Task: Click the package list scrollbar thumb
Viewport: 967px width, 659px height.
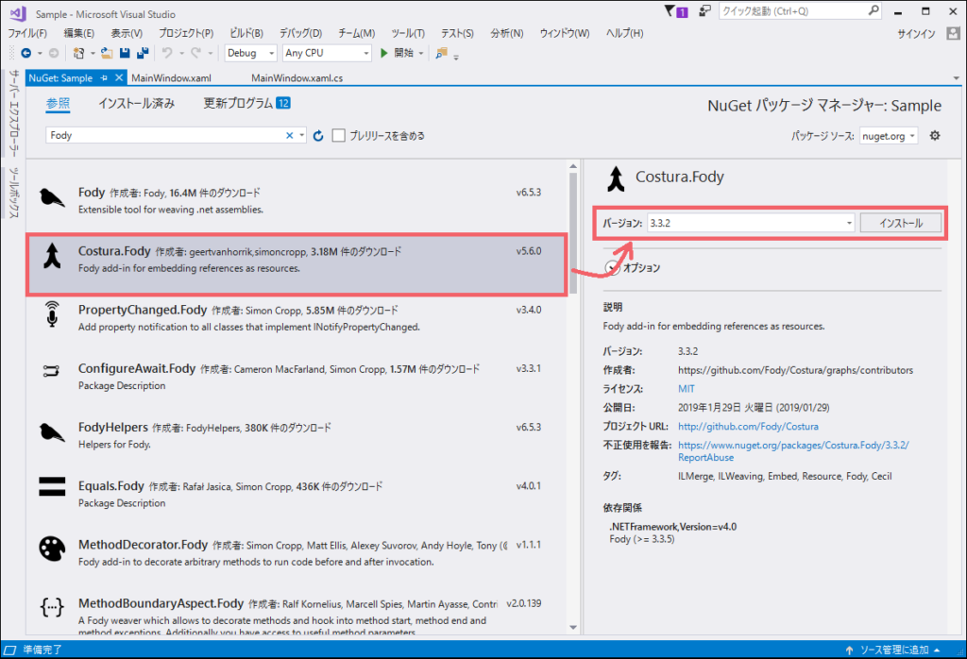Action: point(573,233)
